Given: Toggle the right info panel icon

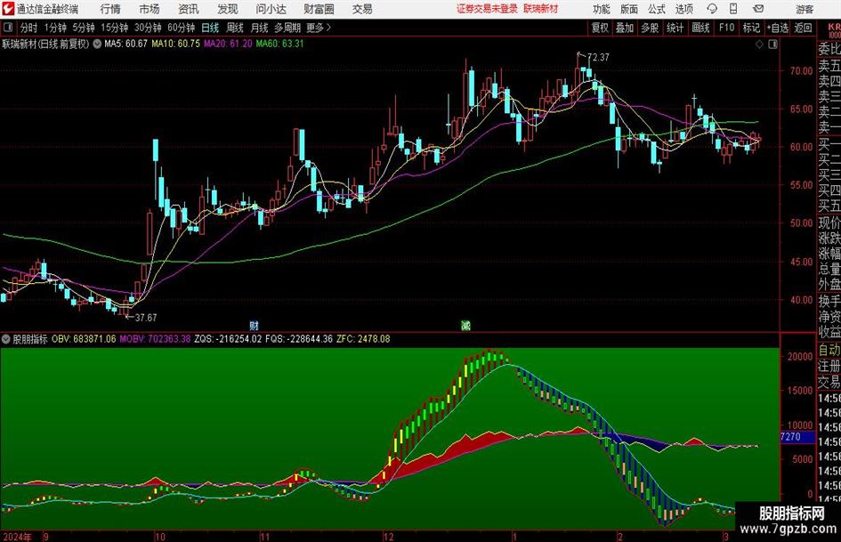Looking at the screenshot, I should (x=772, y=44).
